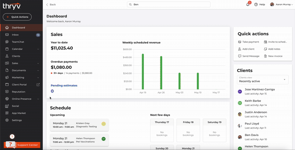
Task: Select the Friday 18 schedule card
Action: tap(188, 130)
